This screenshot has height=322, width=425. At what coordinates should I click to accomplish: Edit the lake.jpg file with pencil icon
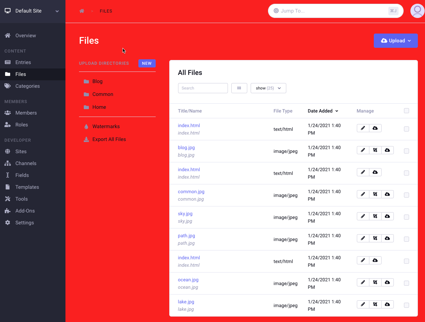[363, 304]
